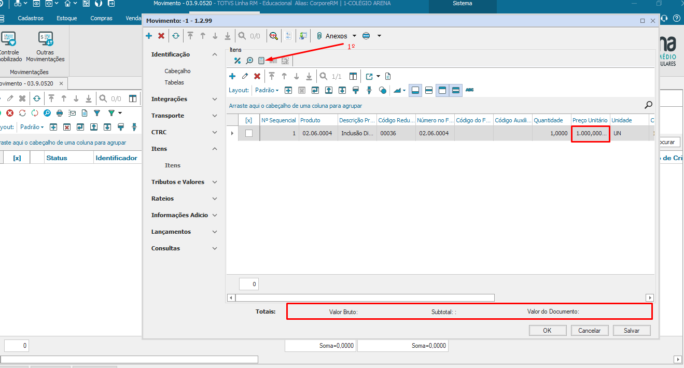Click the OK button
The image size is (684, 368).
[547, 330]
